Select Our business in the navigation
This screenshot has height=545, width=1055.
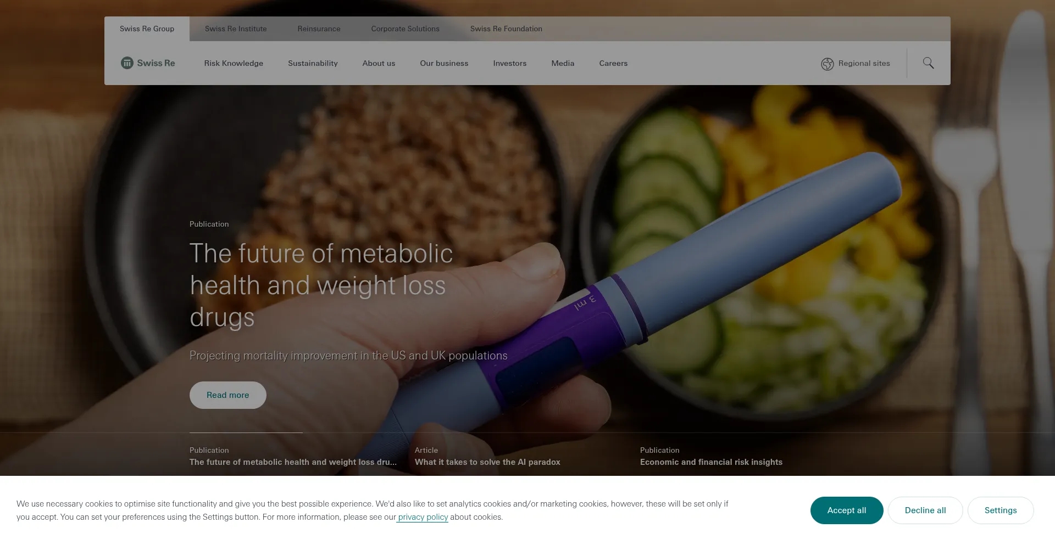tap(444, 63)
